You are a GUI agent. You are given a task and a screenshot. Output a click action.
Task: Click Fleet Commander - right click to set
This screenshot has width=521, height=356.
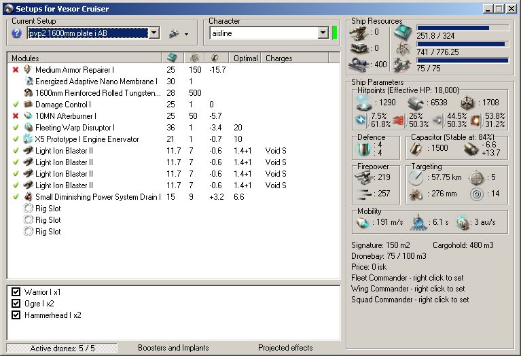[408, 278]
